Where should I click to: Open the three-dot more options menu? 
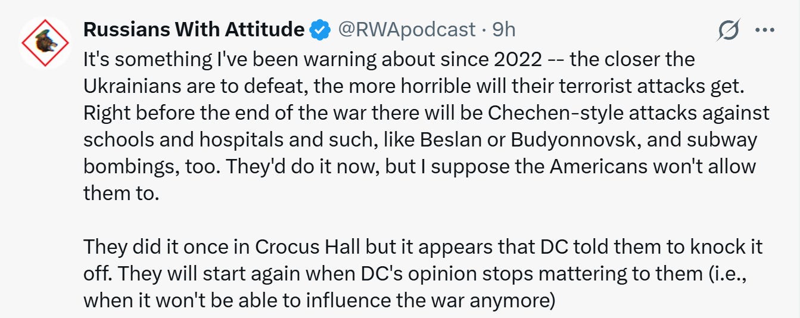click(764, 30)
